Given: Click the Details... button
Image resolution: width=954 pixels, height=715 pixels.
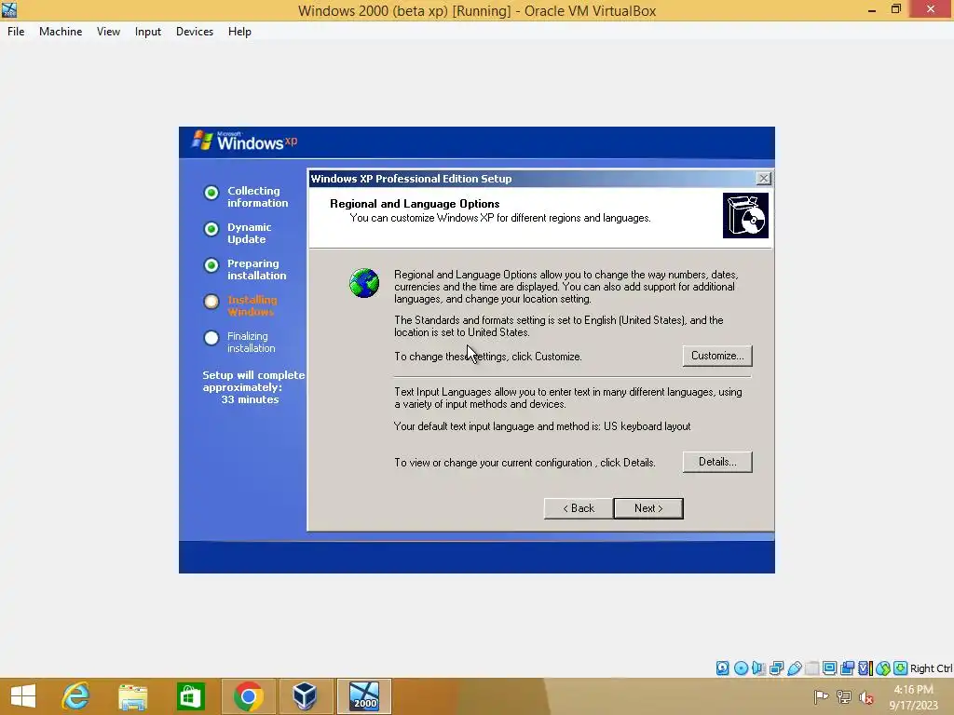Looking at the screenshot, I should coord(717,462).
